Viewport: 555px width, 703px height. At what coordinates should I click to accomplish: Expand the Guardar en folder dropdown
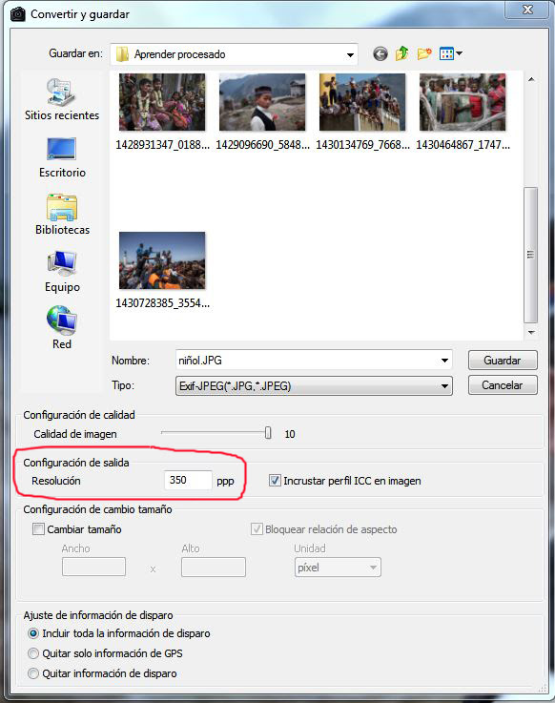pyautogui.click(x=350, y=54)
